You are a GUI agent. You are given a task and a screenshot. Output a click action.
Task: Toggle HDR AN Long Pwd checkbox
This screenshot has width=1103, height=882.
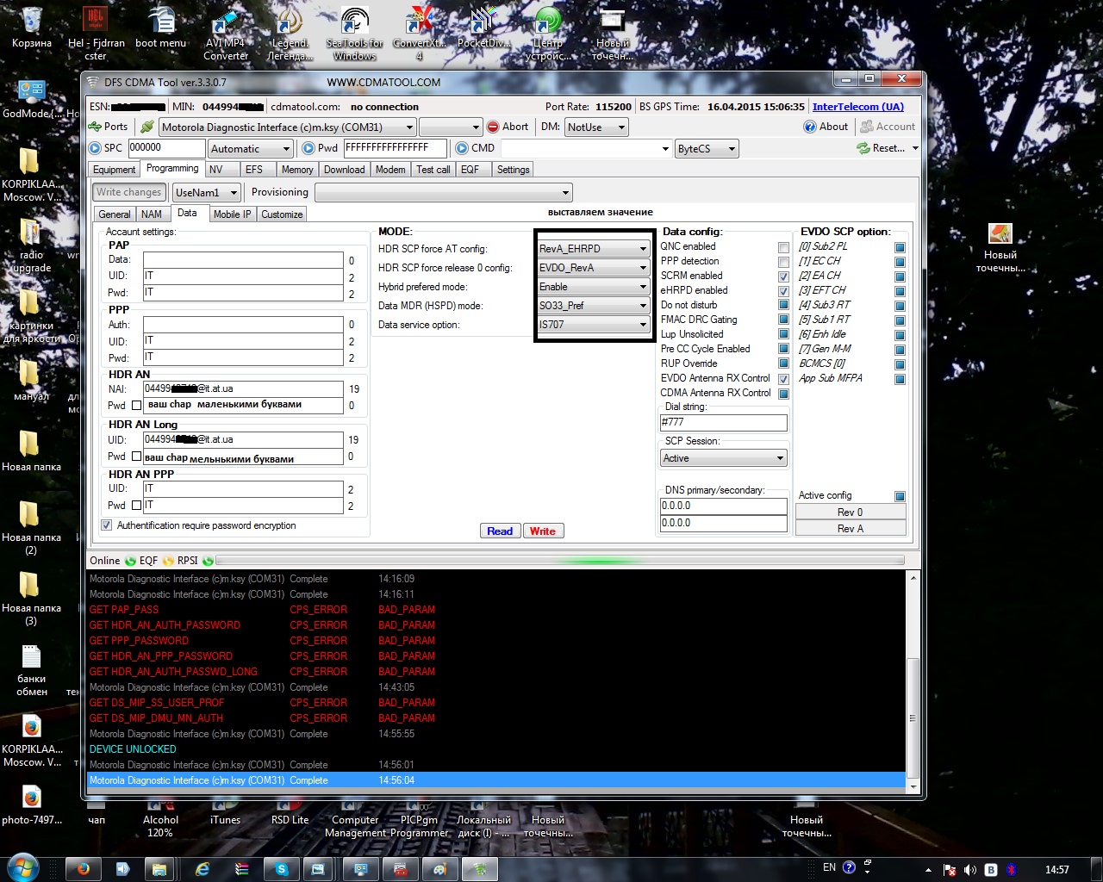136,457
